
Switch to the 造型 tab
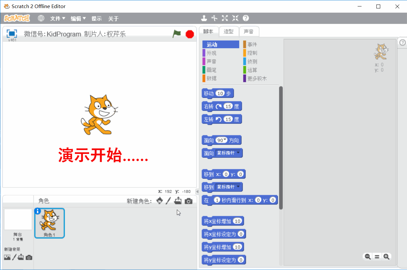click(229, 31)
